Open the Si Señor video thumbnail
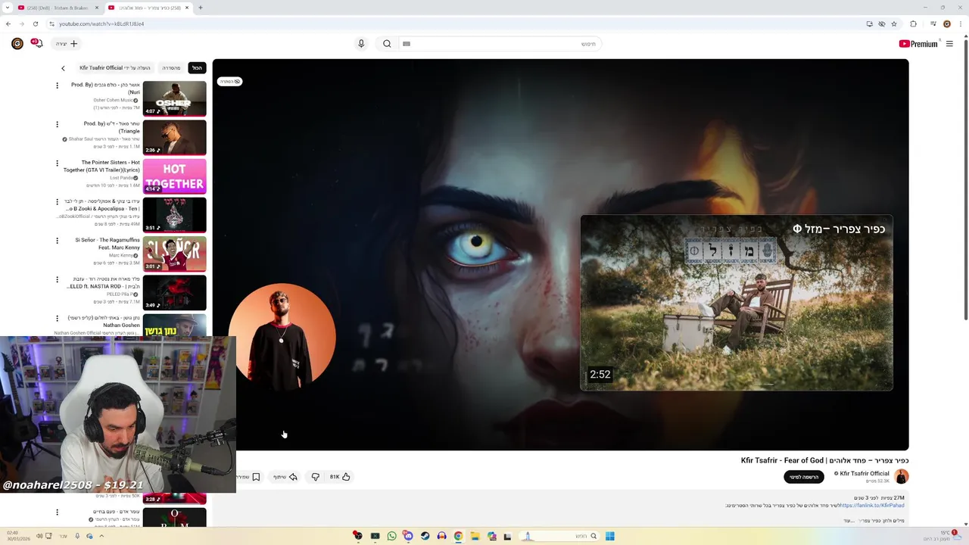This screenshot has width=969, height=545. tap(175, 254)
